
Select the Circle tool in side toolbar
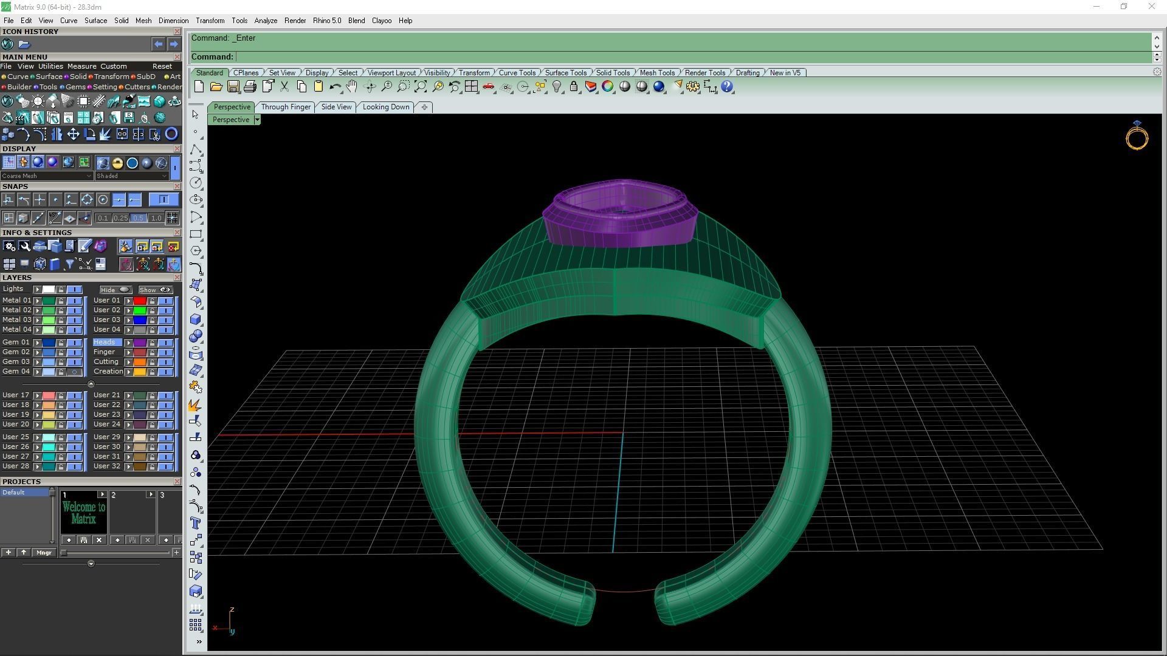coord(196,183)
